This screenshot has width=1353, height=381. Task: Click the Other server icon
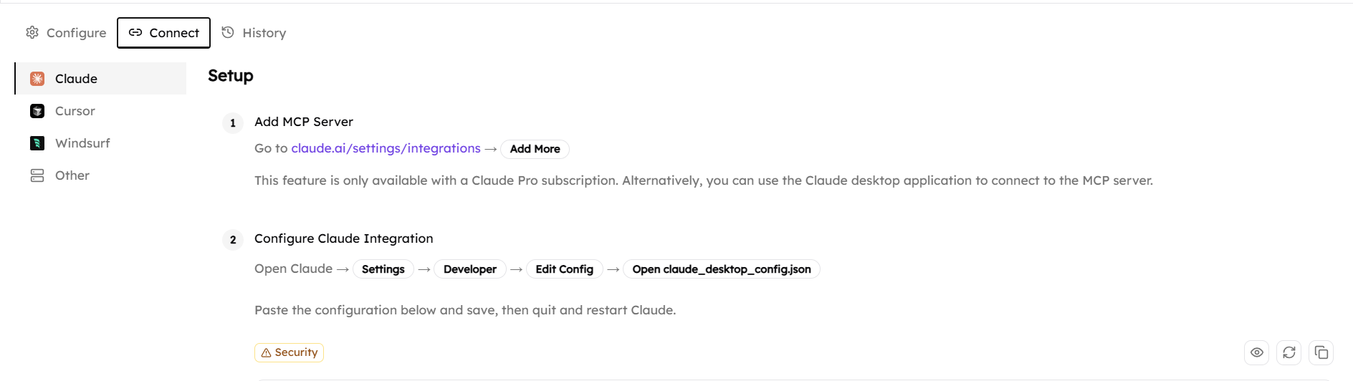point(37,175)
